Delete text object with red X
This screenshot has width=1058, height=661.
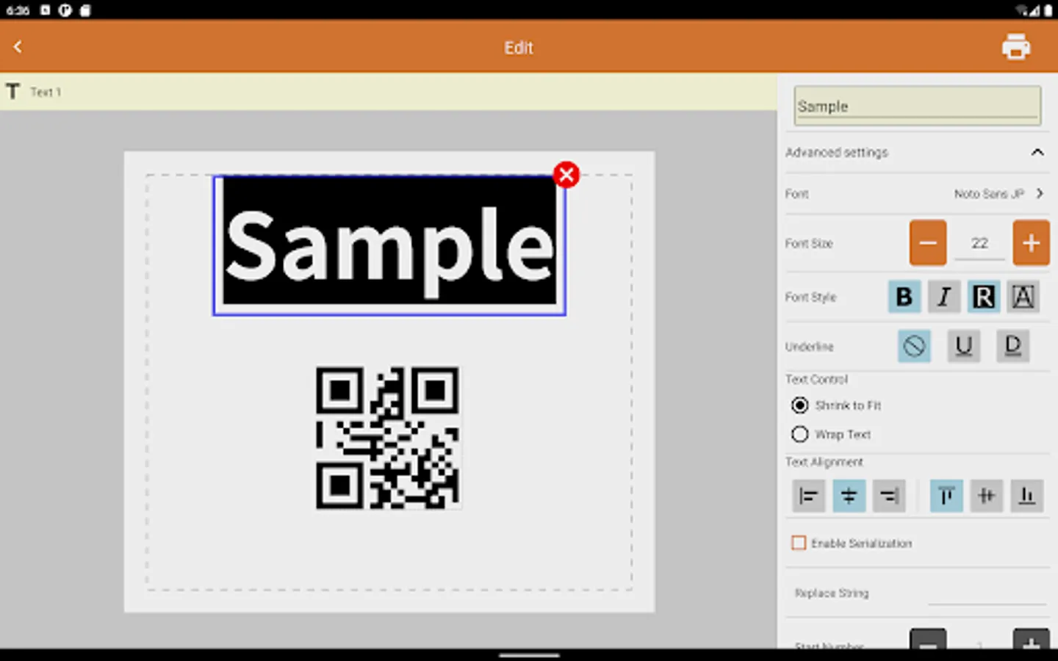click(566, 175)
